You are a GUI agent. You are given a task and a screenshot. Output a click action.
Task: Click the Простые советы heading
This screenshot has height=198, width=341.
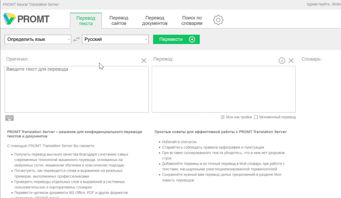(x=221, y=132)
